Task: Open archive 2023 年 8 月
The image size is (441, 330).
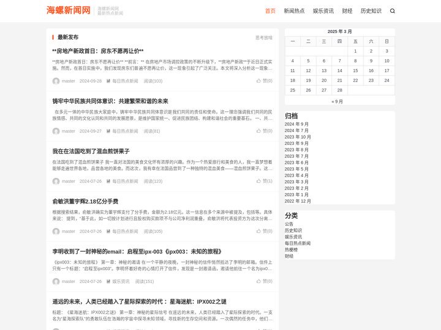Action: [296, 150]
